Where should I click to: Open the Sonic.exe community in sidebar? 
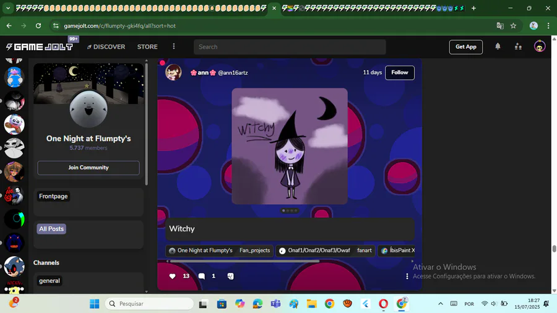pyautogui.click(x=14, y=266)
